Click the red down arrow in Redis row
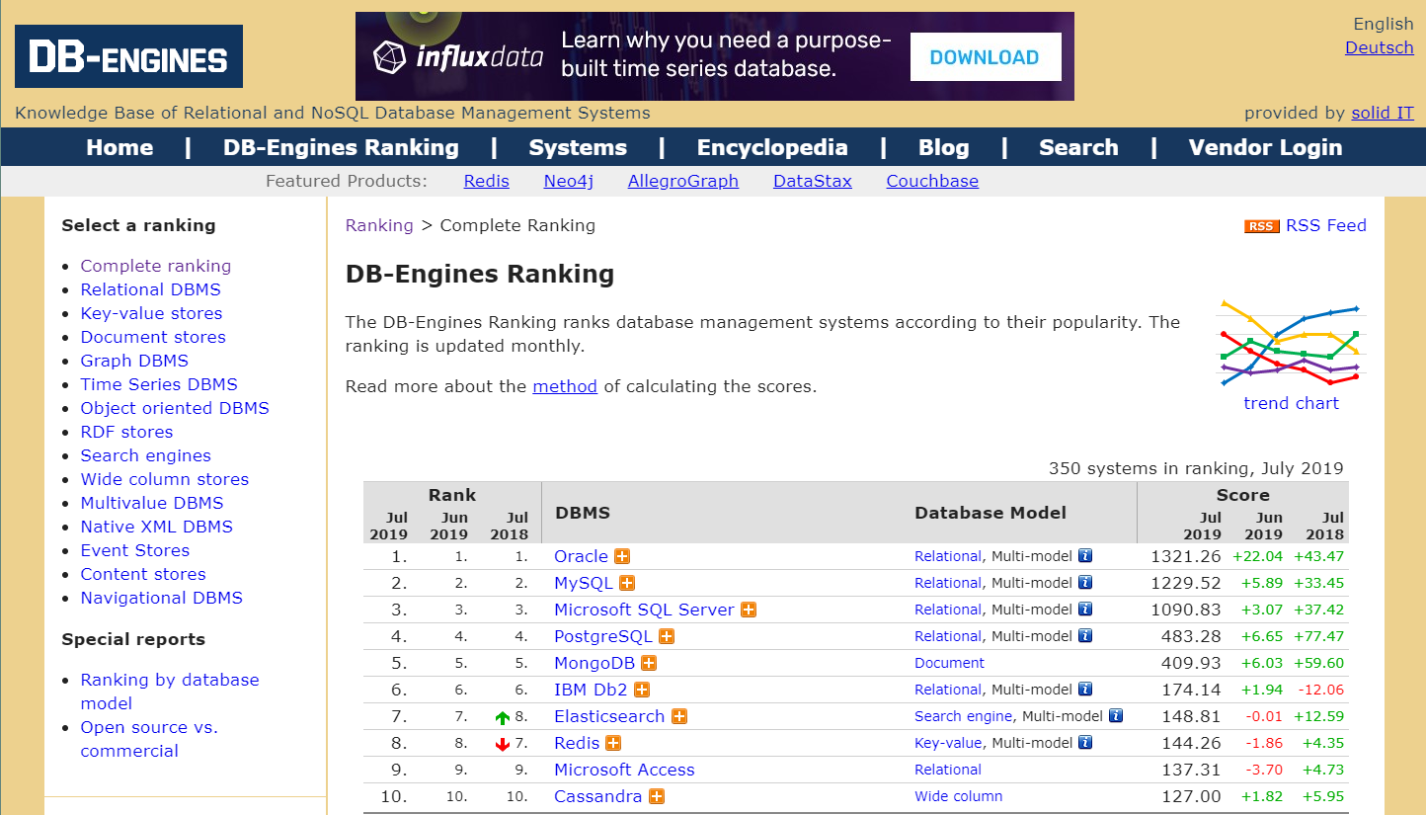The height and width of the screenshot is (815, 1426). [x=503, y=745]
